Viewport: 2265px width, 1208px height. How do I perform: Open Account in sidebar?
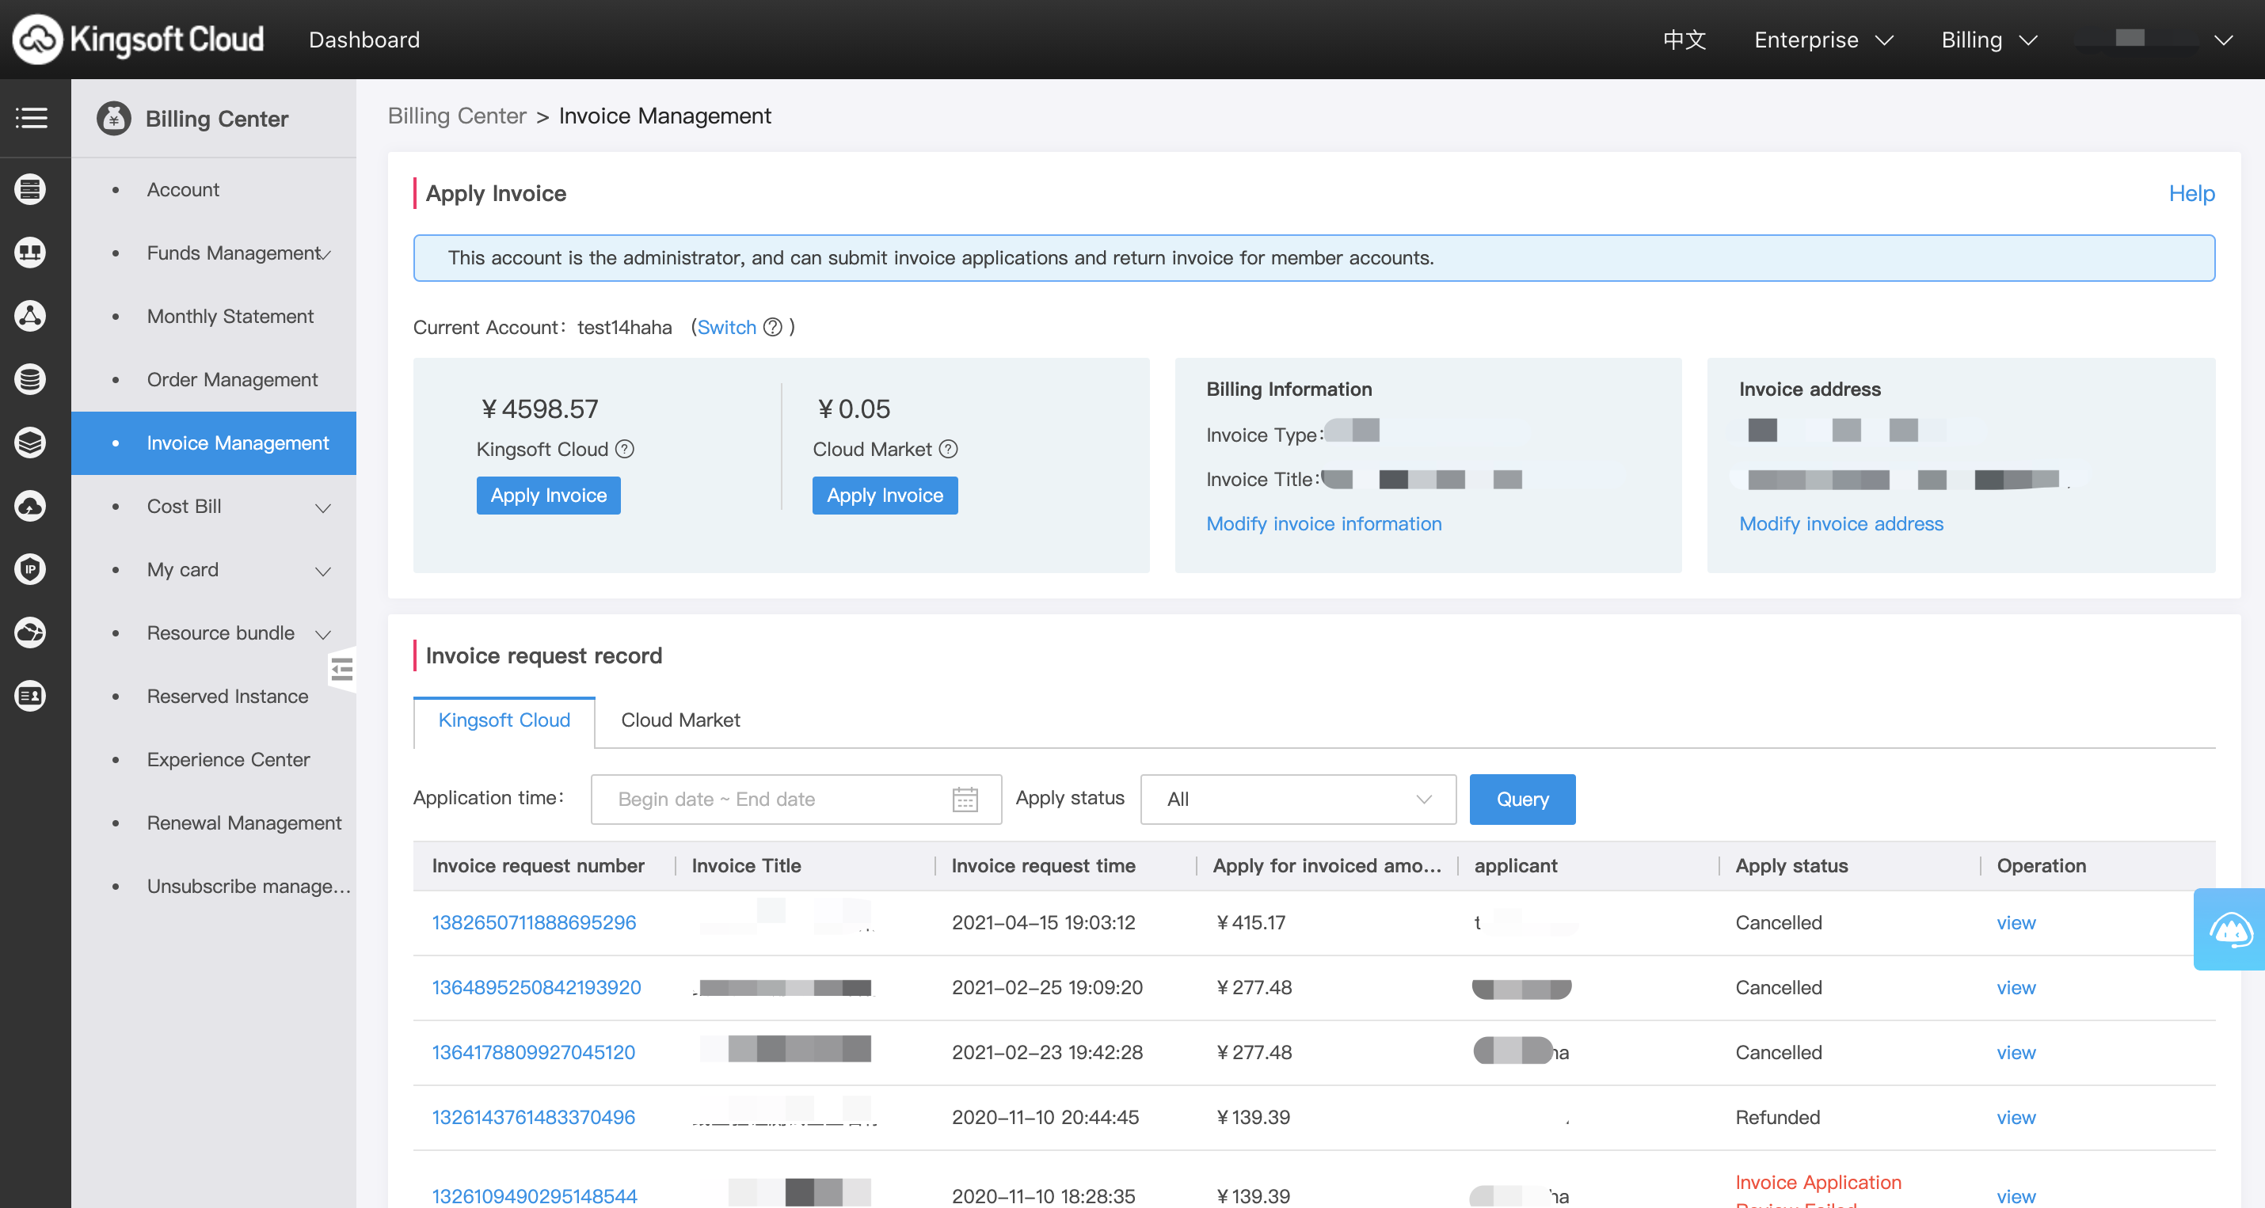point(183,190)
